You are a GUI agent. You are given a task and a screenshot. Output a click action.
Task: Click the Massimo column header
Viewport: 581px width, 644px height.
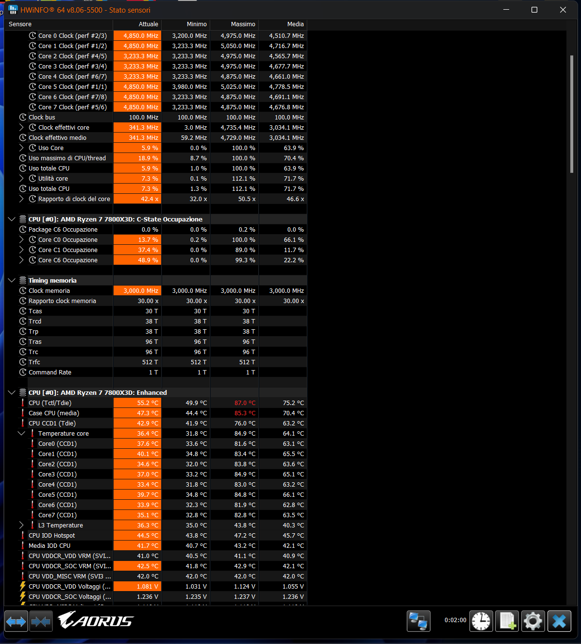[x=234, y=24]
